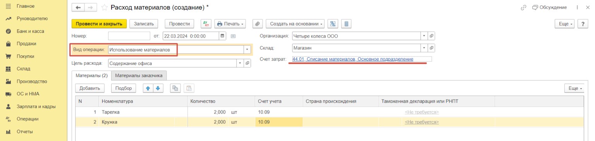Click the link icon near Обсуждение
The width and height of the screenshot is (595, 141).
523,7
